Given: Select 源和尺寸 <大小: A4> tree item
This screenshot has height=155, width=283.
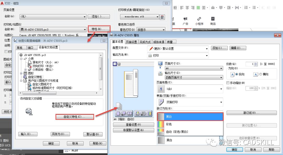Looking at the screenshot, I should (x=46, y=62).
